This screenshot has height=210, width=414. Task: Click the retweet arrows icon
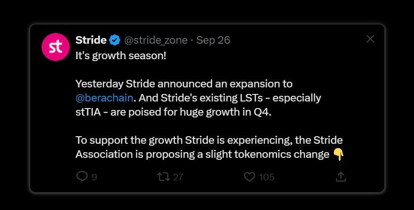click(163, 177)
